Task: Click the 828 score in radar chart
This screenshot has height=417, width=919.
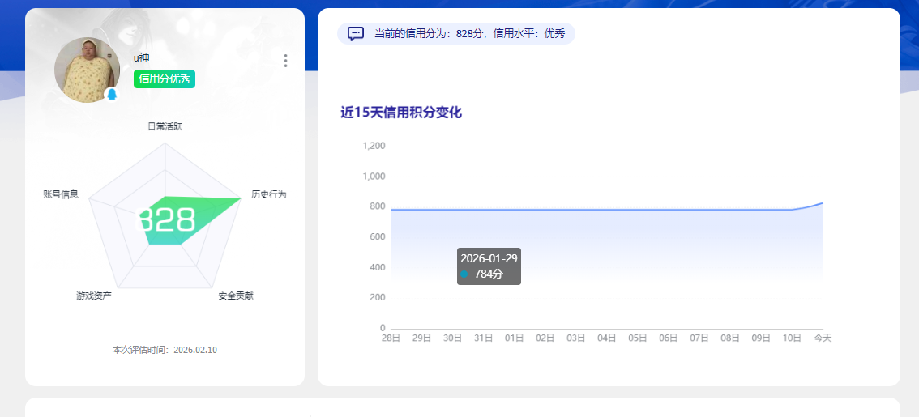Action: click(165, 221)
